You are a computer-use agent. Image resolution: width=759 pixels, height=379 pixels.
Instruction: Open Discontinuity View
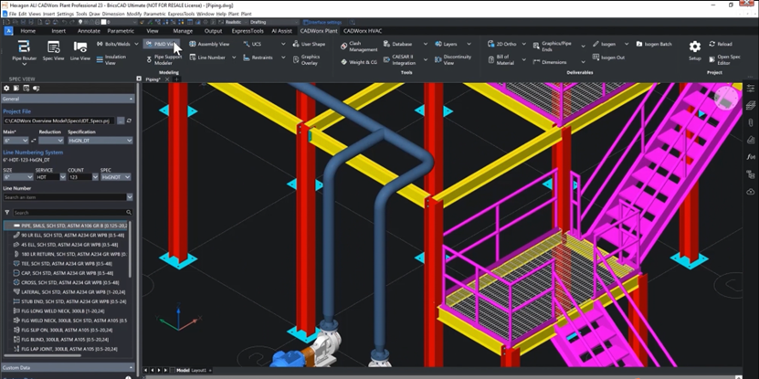pos(453,59)
